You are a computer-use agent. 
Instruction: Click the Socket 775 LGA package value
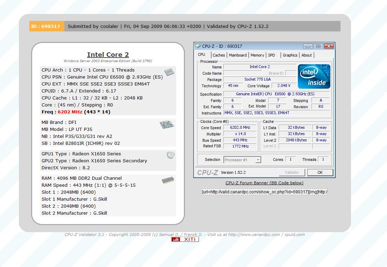[x=260, y=79]
